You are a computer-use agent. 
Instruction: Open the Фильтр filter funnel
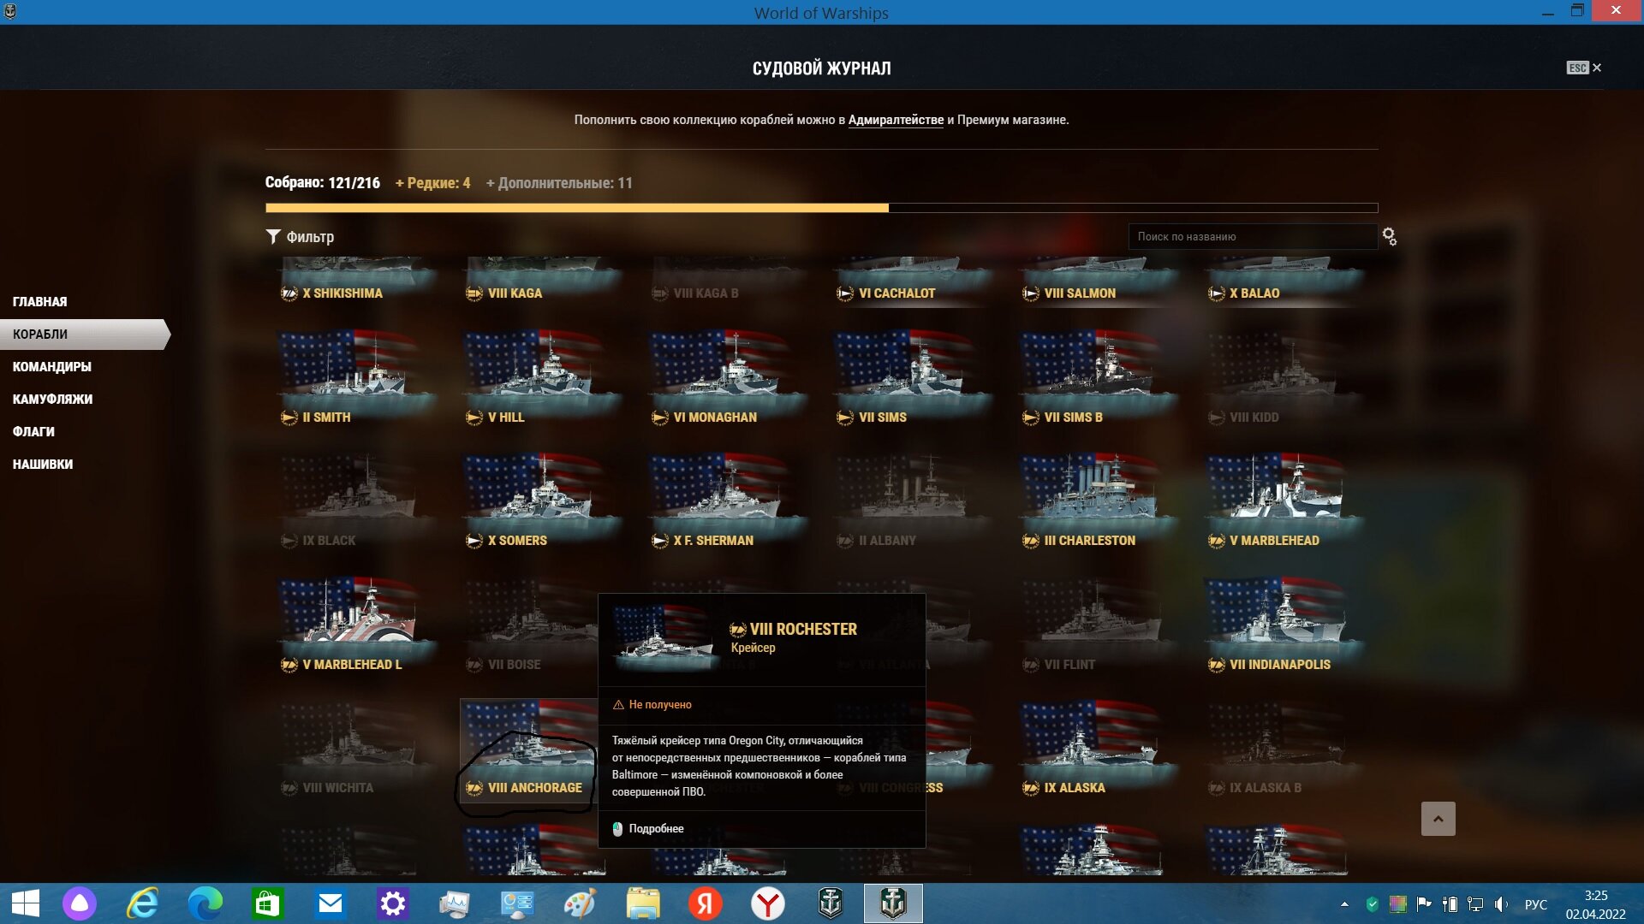(x=300, y=237)
